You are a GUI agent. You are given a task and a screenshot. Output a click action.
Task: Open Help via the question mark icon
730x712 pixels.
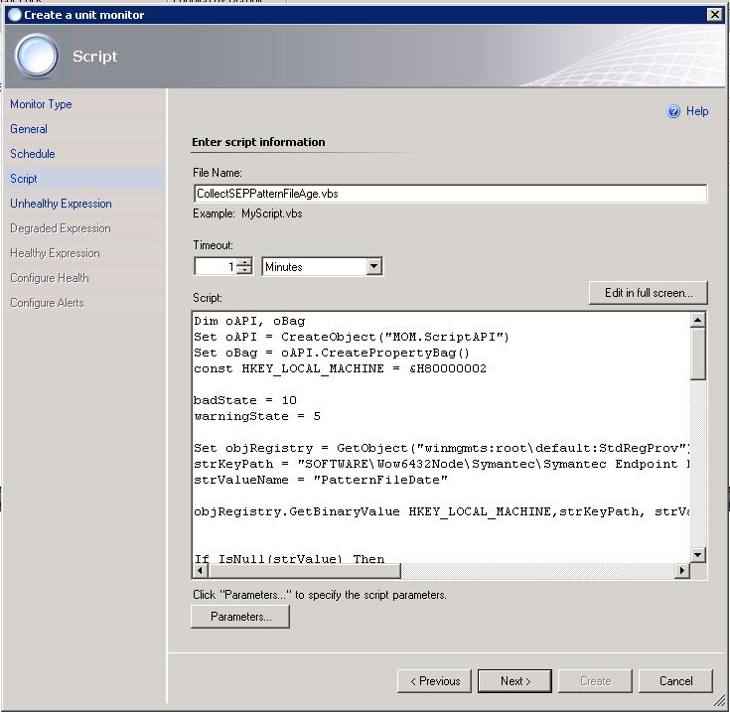673,111
